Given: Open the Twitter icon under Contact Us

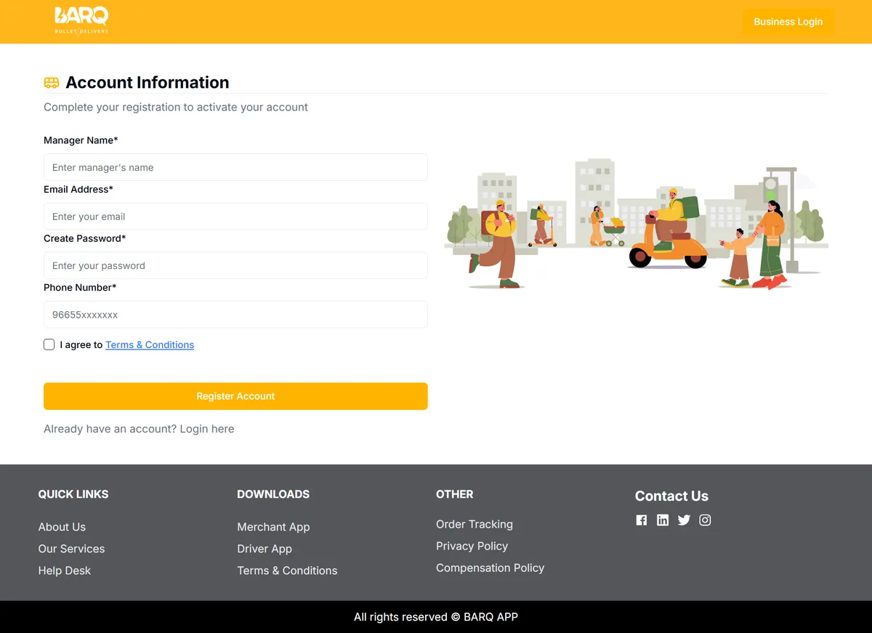Looking at the screenshot, I should 684,520.
